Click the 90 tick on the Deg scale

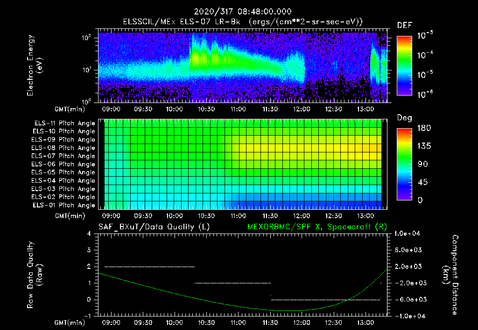[x=423, y=164]
